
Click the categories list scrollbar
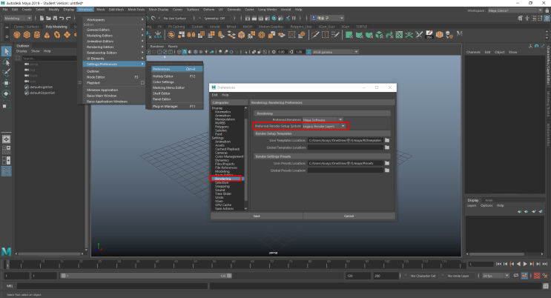pos(245,159)
